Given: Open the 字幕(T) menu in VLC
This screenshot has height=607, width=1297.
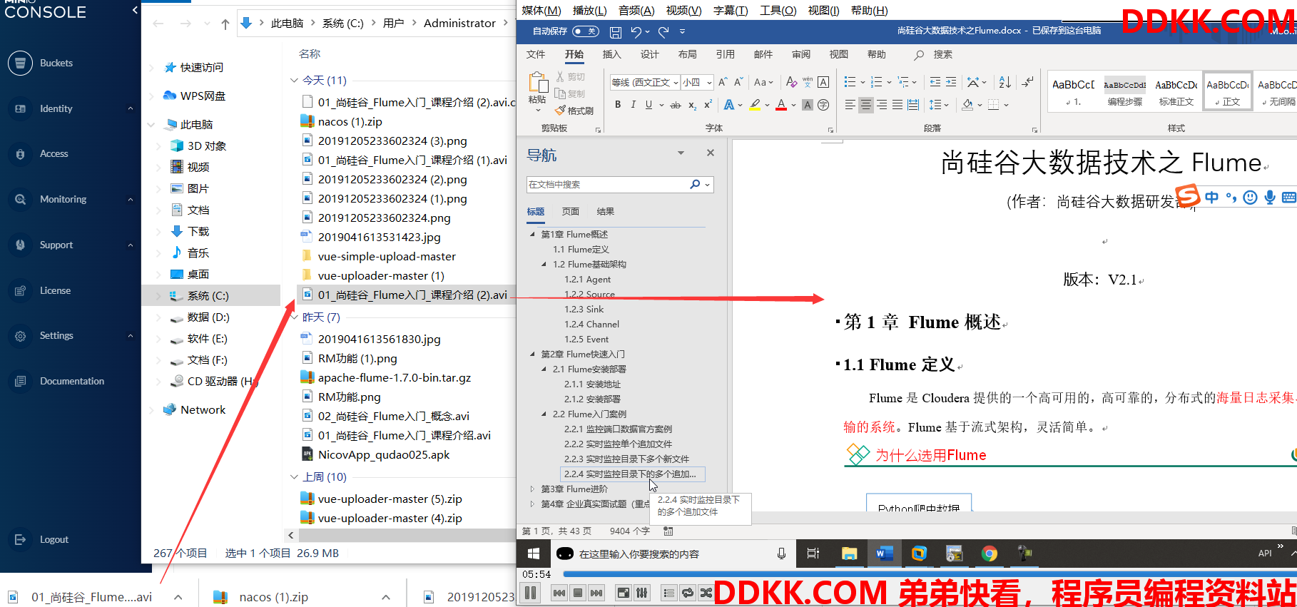Looking at the screenshot, I should pyautogui.click(x=731, y=10).
